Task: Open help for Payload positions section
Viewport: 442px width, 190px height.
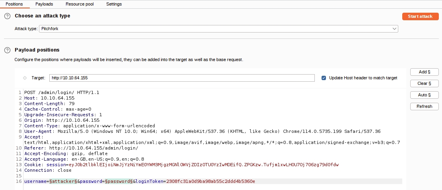Action: coord(7,50)
